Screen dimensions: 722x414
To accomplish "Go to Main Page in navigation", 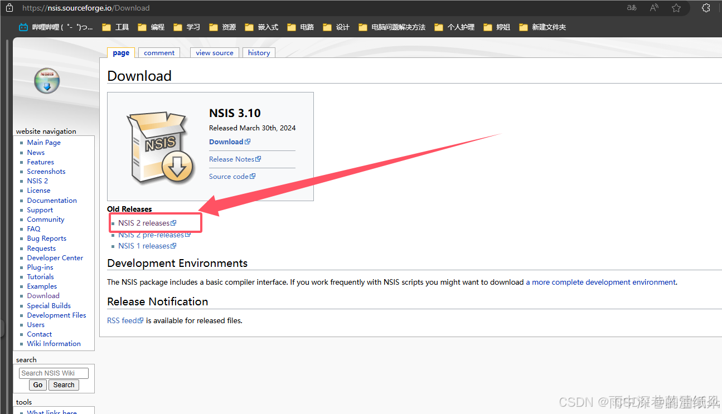I will (x=43, y=143).
